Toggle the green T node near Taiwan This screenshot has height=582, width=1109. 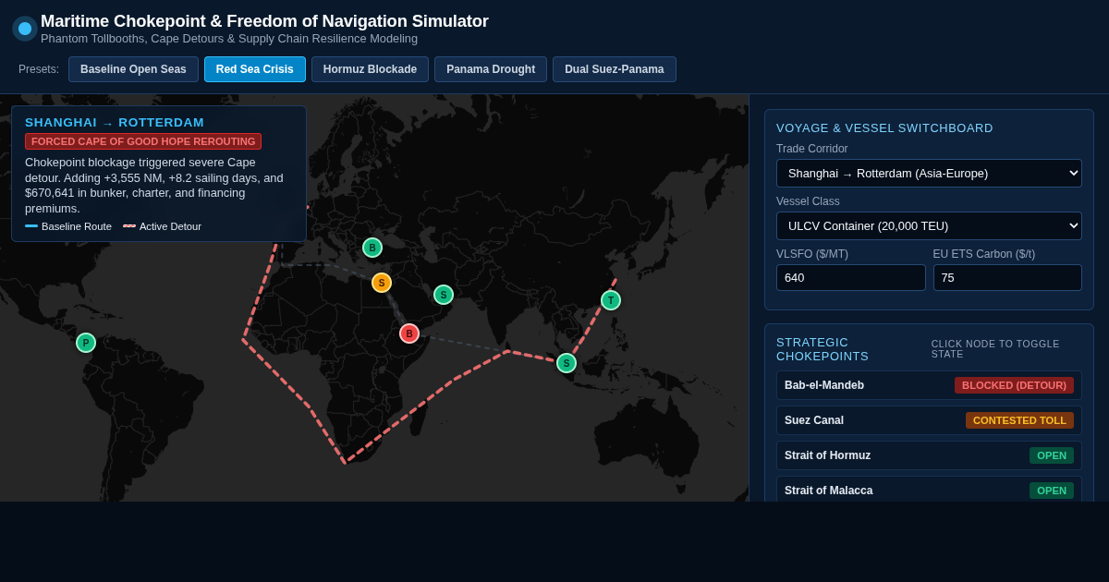(611, 300)
